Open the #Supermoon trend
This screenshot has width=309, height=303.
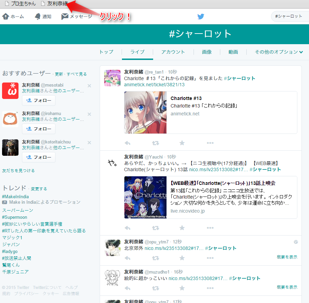pos(15,217)
